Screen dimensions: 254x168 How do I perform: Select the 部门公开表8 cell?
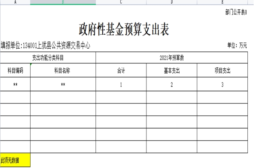click(236, 13)
